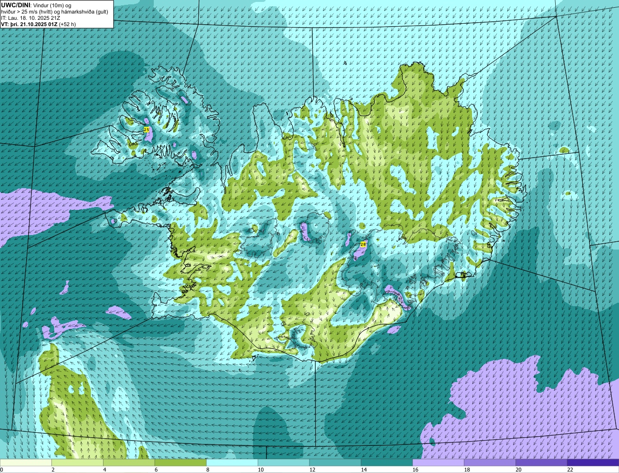
Task: Click the green 4–6 m/s legend swatch
Action: 129,463
